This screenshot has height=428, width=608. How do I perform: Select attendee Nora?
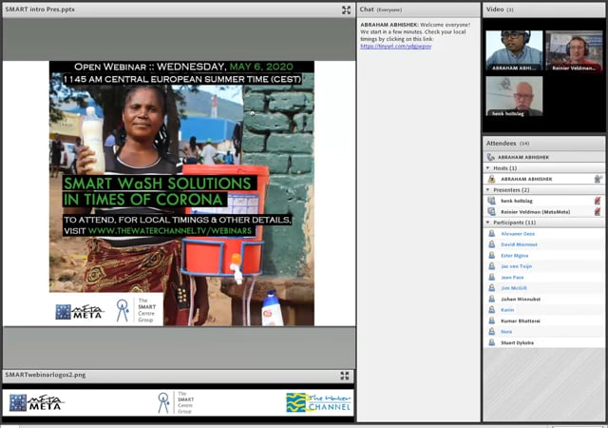tap(506, 331)
